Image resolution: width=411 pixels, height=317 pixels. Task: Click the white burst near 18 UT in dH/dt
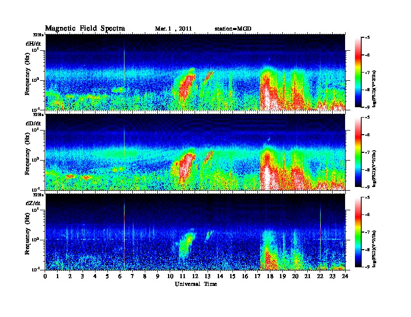pos(267,98)
